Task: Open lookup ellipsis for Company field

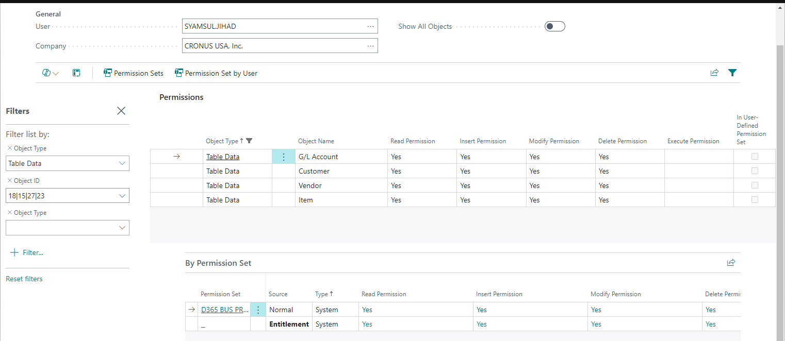Action: point(370,46)
